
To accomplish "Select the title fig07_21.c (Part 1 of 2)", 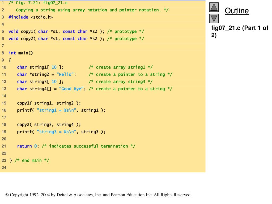I will point(240,31).
